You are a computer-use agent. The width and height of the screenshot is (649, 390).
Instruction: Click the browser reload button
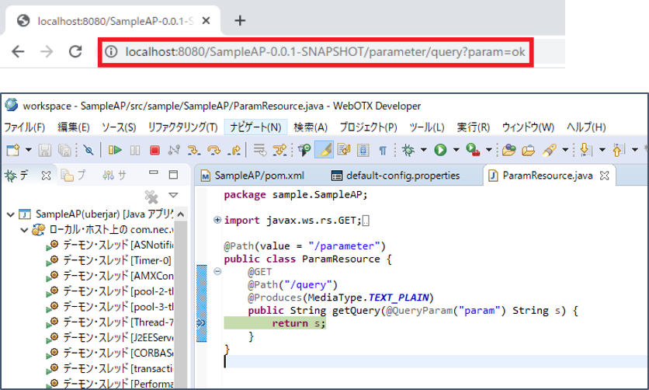pyautogui.click(x=75, y=52)
